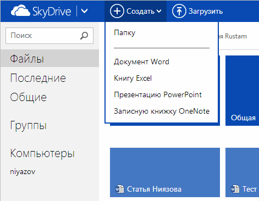The height and width of the screenshot is (201, 259).
Task: Open the Статья Ниязова document tile
Action: 165,172
